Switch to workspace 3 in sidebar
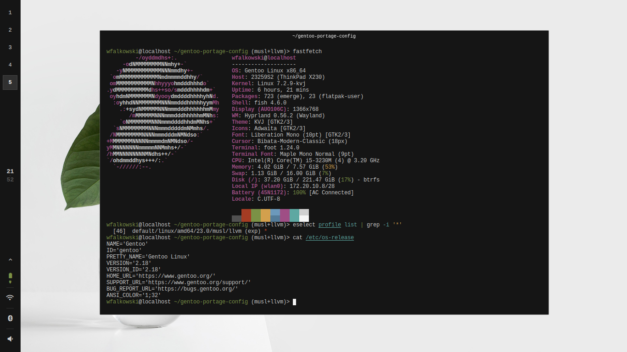The height and width of the screenshot is (352, 627). pyautogui.click(x=10, y=47)
